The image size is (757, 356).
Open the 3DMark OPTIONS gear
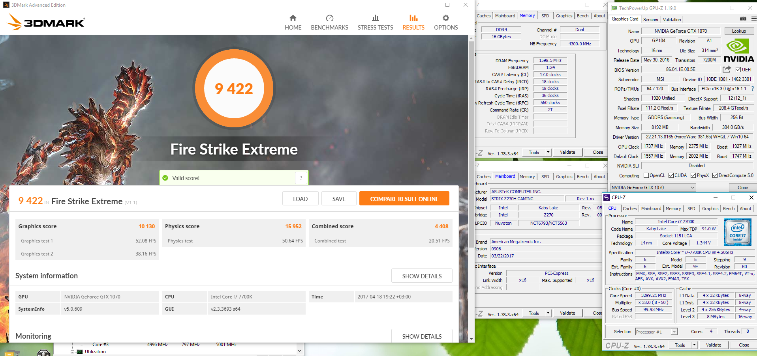(446, 22)
